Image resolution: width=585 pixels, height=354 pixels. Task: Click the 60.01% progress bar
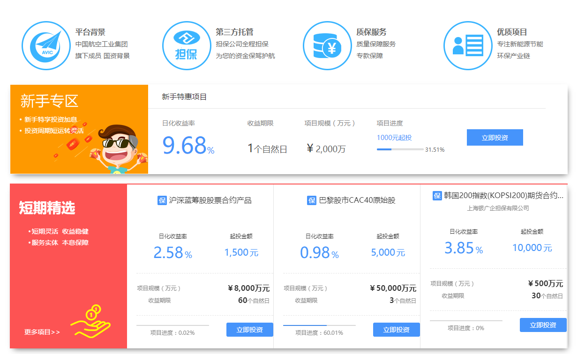pos(319,325)
